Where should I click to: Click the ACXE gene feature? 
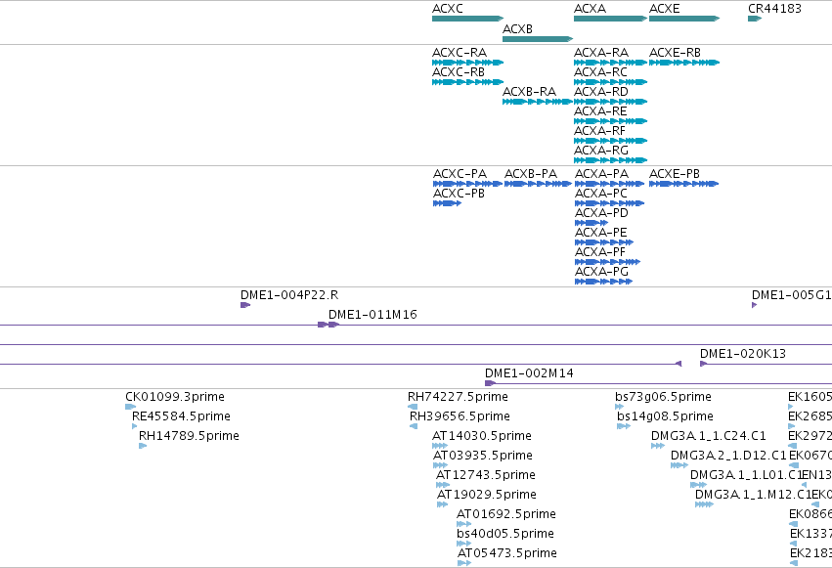(684, 19)
